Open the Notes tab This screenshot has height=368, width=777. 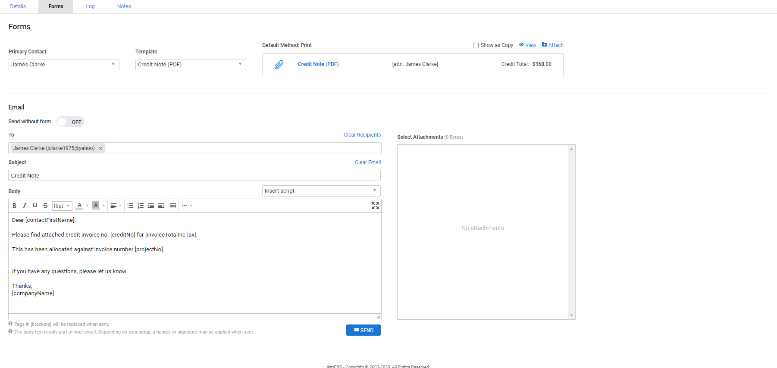124,6
